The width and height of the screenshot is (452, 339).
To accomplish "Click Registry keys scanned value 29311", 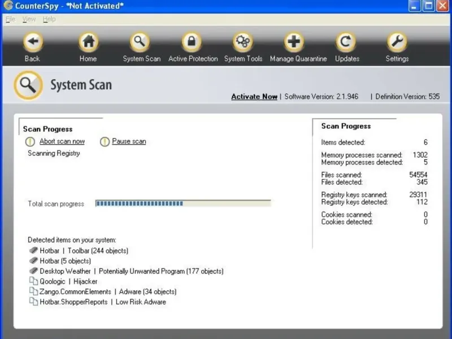I will click(418, 194).
